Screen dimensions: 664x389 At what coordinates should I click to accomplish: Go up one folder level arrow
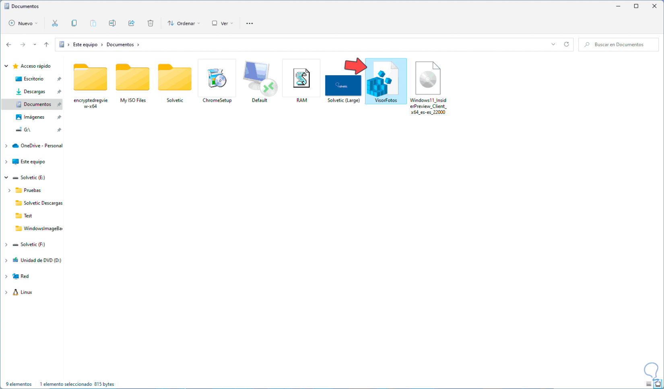[46, 45]
